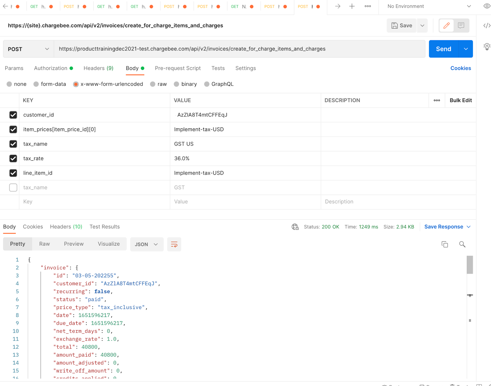Screen dimensions: 491x386
Task: Uncheck the customer_id row checkbox
Action: pos(13,115)
